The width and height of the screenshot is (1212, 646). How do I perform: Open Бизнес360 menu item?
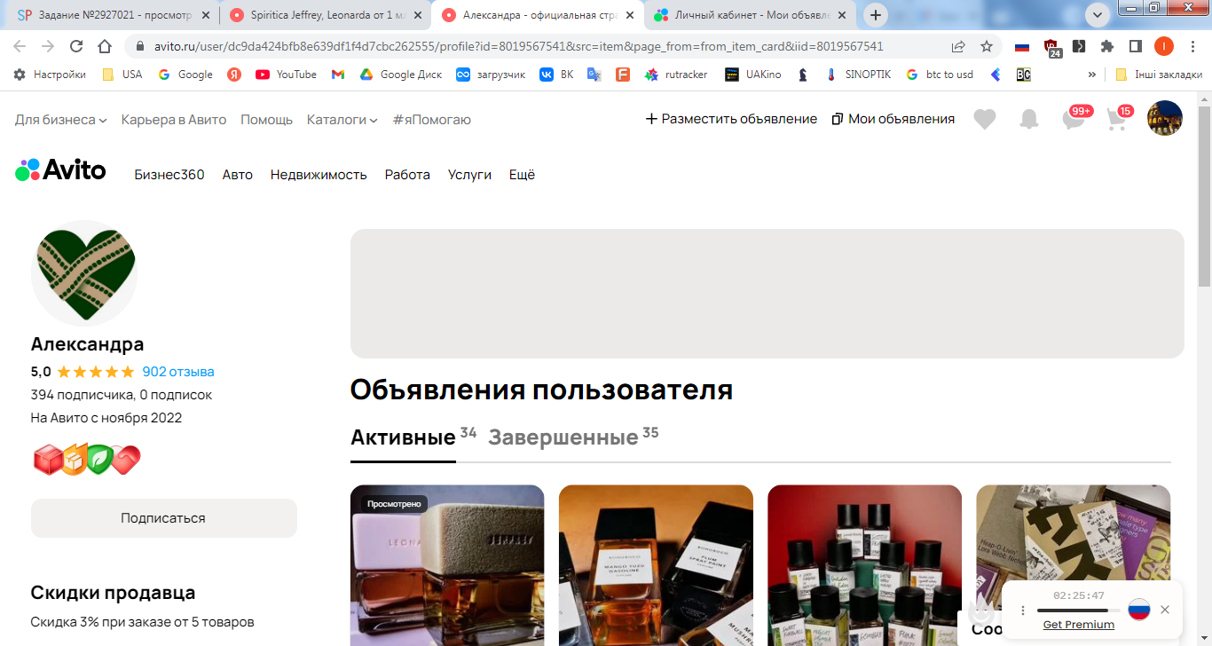(169, 175)
